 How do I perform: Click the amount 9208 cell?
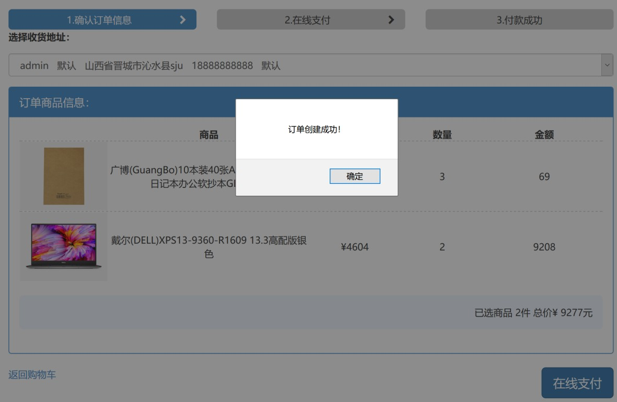544,247
